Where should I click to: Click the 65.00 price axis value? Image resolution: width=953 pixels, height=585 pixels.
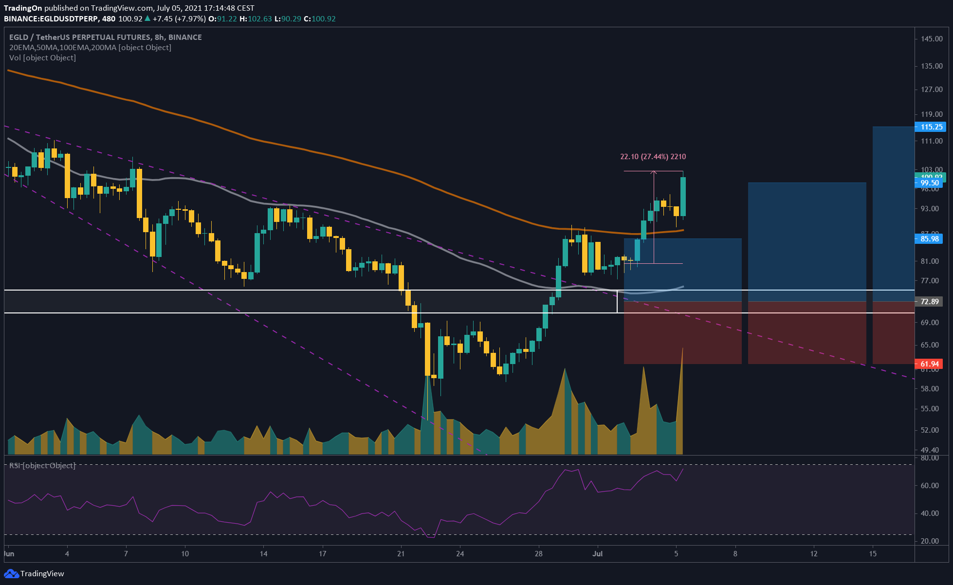click(x=930, y=345)
